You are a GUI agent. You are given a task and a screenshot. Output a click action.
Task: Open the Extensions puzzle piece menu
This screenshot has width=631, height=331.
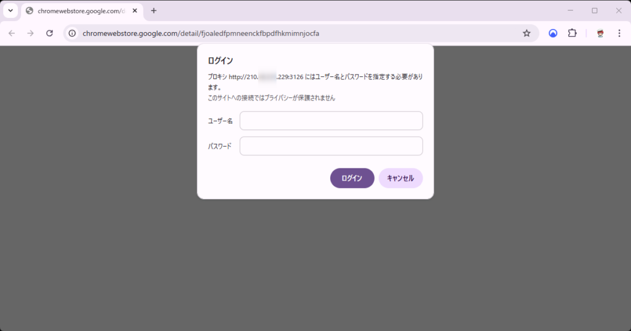click(572, 33)
